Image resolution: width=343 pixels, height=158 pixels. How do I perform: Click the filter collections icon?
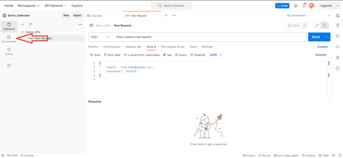(30, 24)
